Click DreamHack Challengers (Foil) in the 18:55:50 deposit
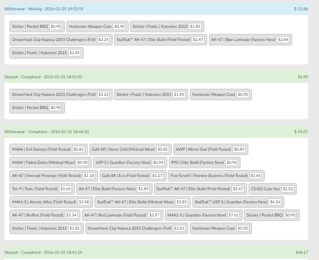This screenshot has width=319, height=260. (61, 94)
